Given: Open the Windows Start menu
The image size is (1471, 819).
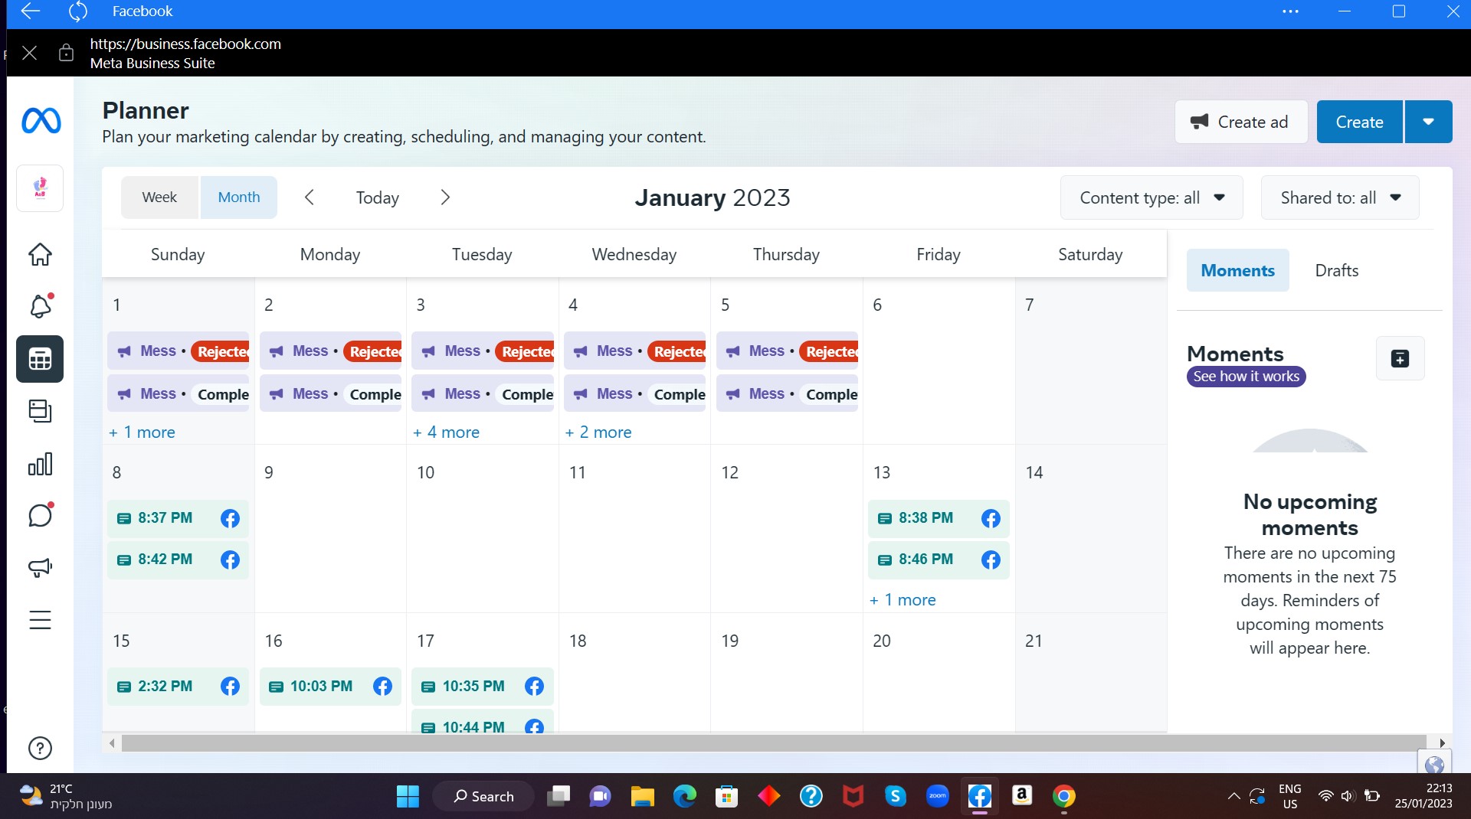Looking at the screenshot, I should 408,796.
